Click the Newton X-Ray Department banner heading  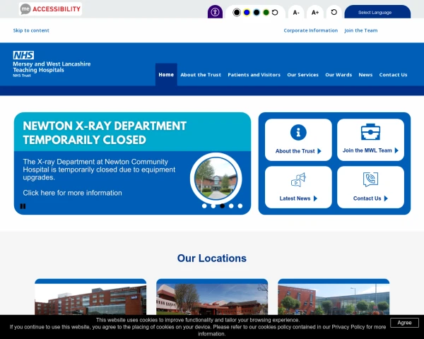(105, 133)
